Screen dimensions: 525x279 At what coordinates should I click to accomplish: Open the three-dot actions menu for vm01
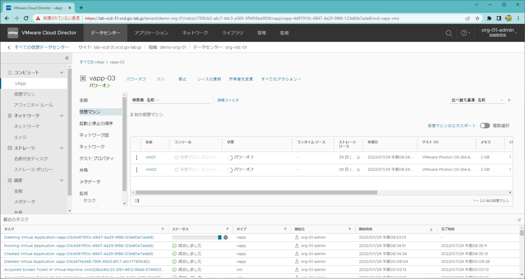click(x=136, y=158)
